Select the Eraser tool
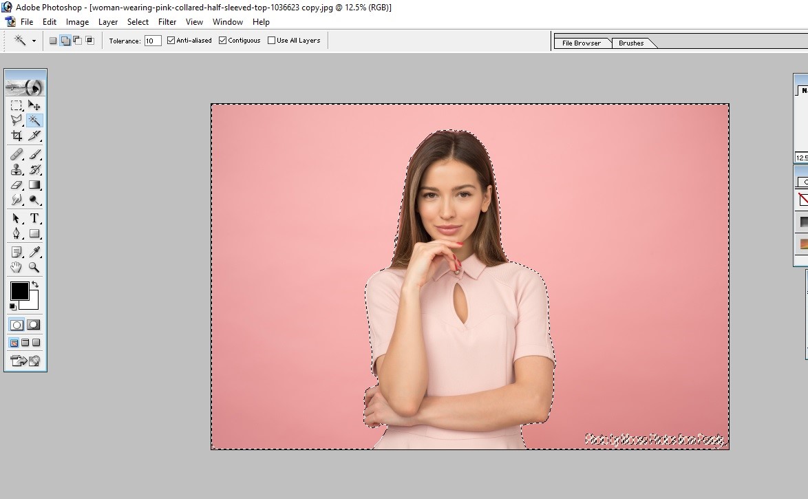Viewport: 808px width, 499px height. point(17,184)
